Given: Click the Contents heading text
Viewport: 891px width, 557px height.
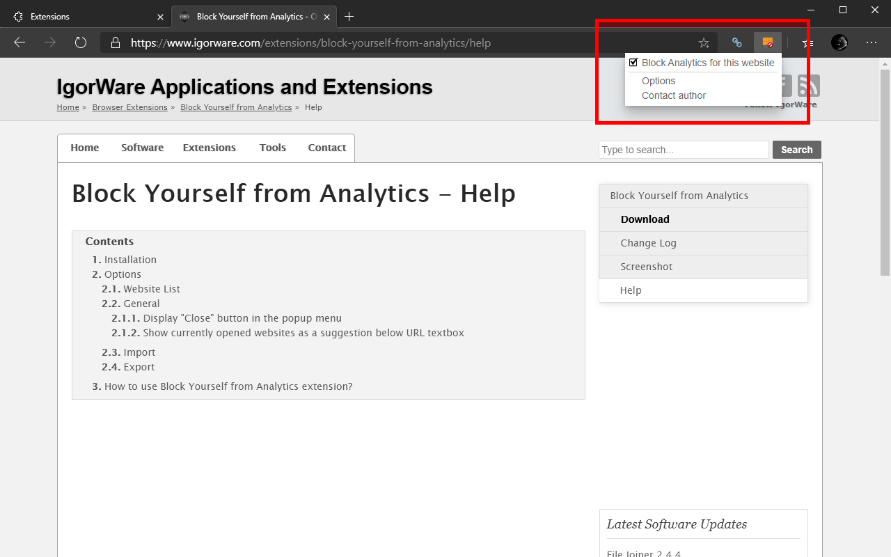Looking at the screenshot, I should 109,242.
